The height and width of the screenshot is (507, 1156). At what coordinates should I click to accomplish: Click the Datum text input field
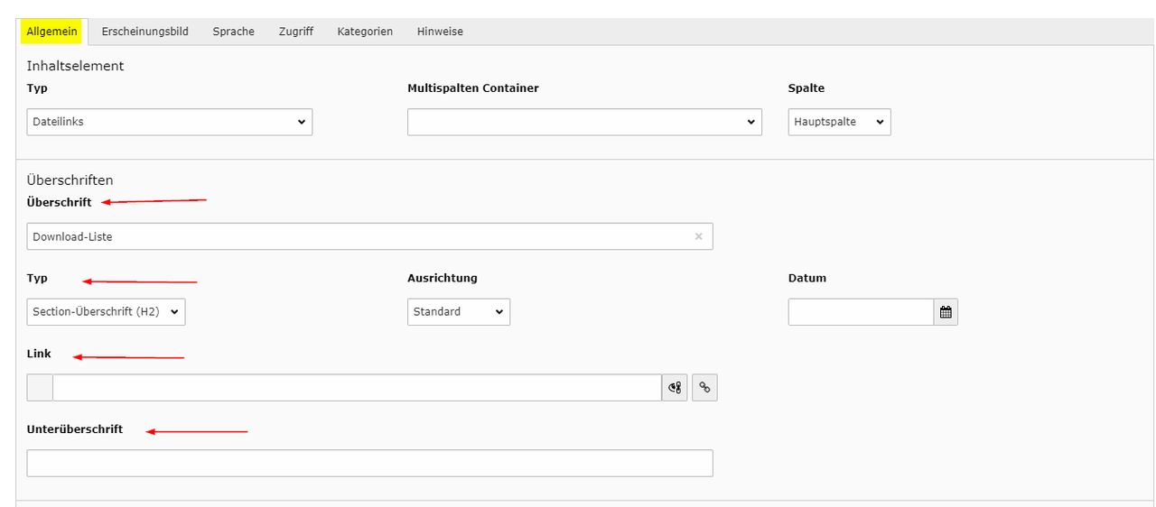[x=860, y=312]
